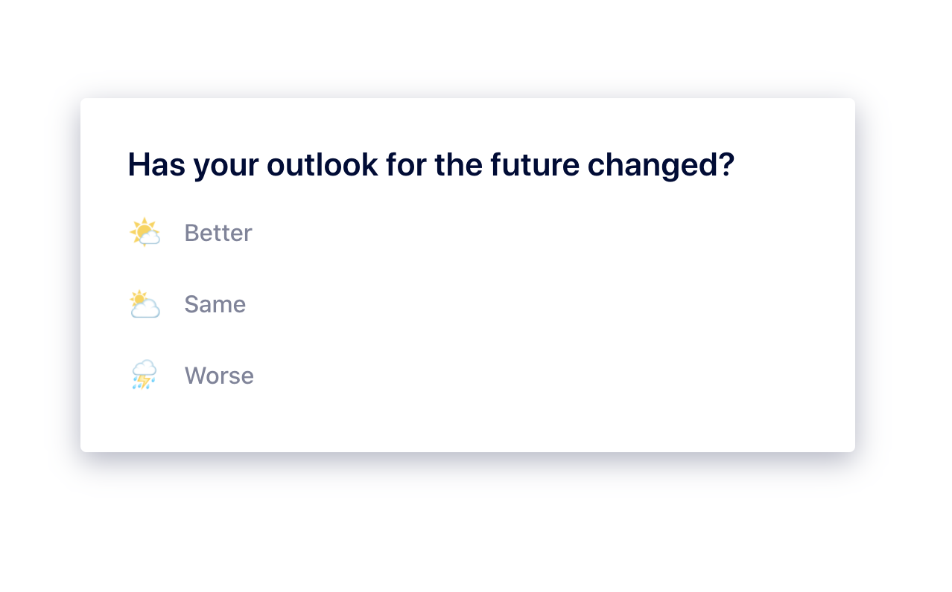Click the sun behind small cloud icon
Viewport: 952px width, 592px height.
(x=145, y=233)
